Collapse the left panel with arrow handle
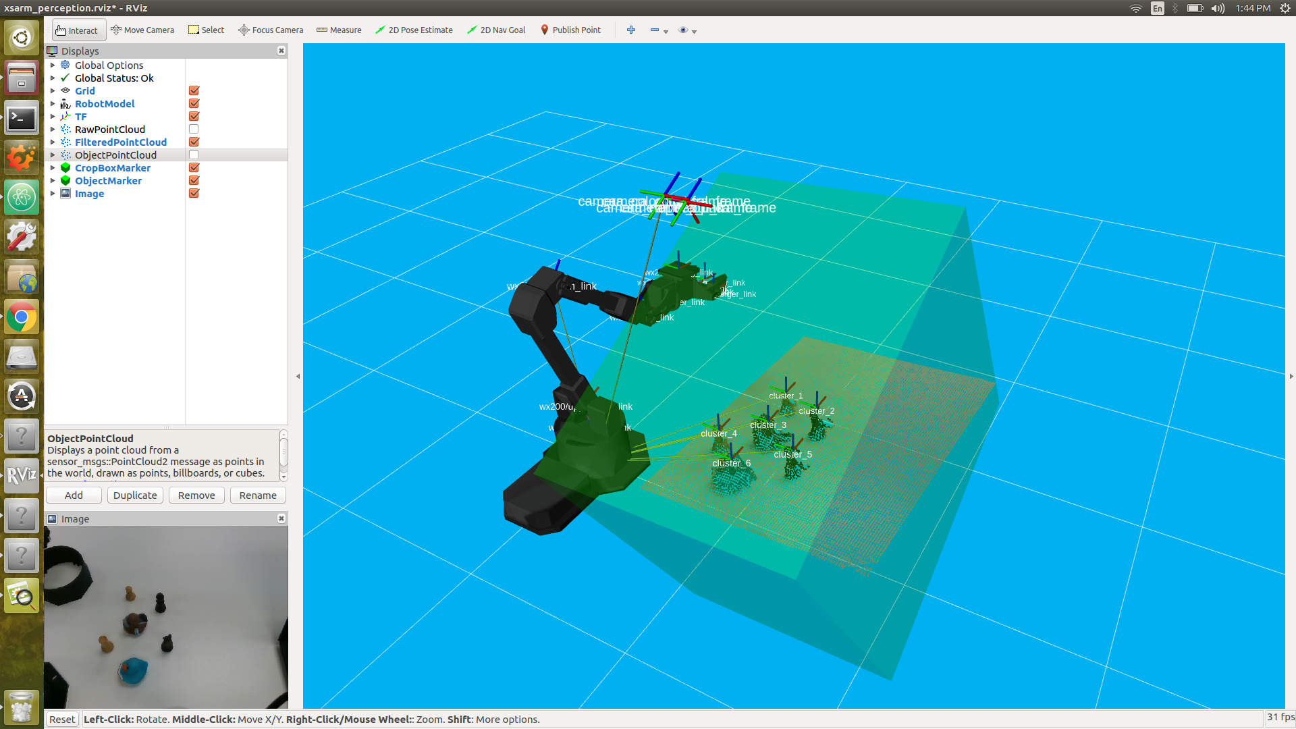This screenshot has height=729, width=1296. pos(298,377)
